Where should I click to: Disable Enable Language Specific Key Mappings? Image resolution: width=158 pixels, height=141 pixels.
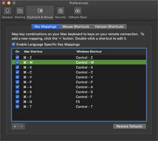coord(13,44)
